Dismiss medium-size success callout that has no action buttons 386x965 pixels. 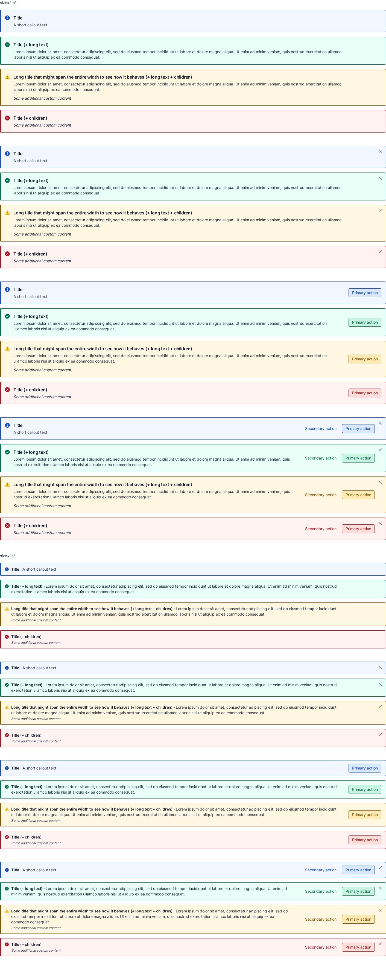[380, 179]
